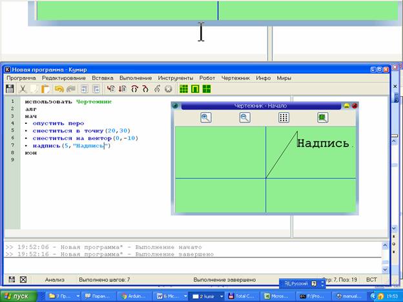Switch to Microsoft Excel taskbar button

pyautogui.click(x=278, y=296)
